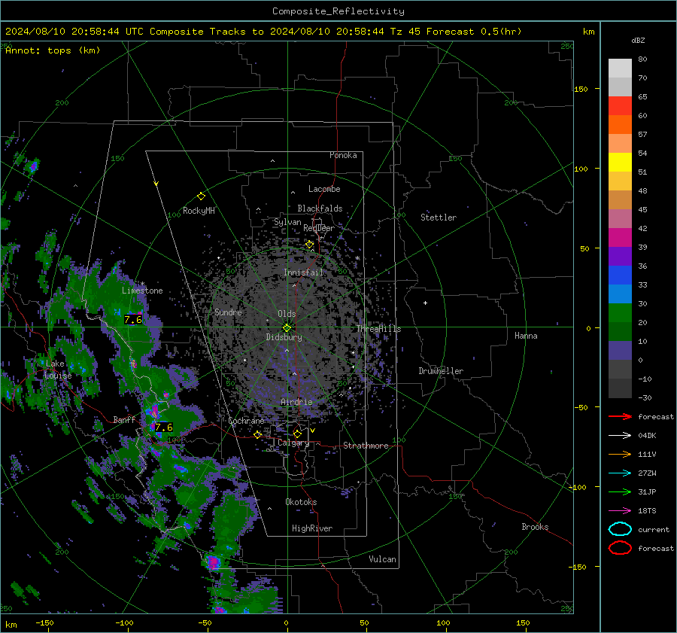Click the Ponoka city label
This screenshot has height=633, width=677.
coord(343,155)
